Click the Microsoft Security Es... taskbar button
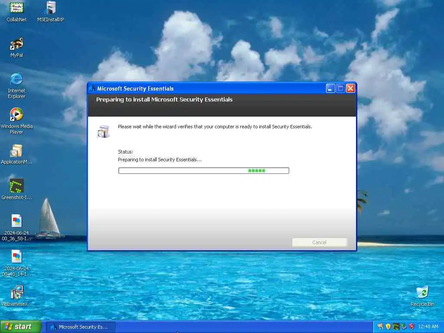 (x=81, y=327)
